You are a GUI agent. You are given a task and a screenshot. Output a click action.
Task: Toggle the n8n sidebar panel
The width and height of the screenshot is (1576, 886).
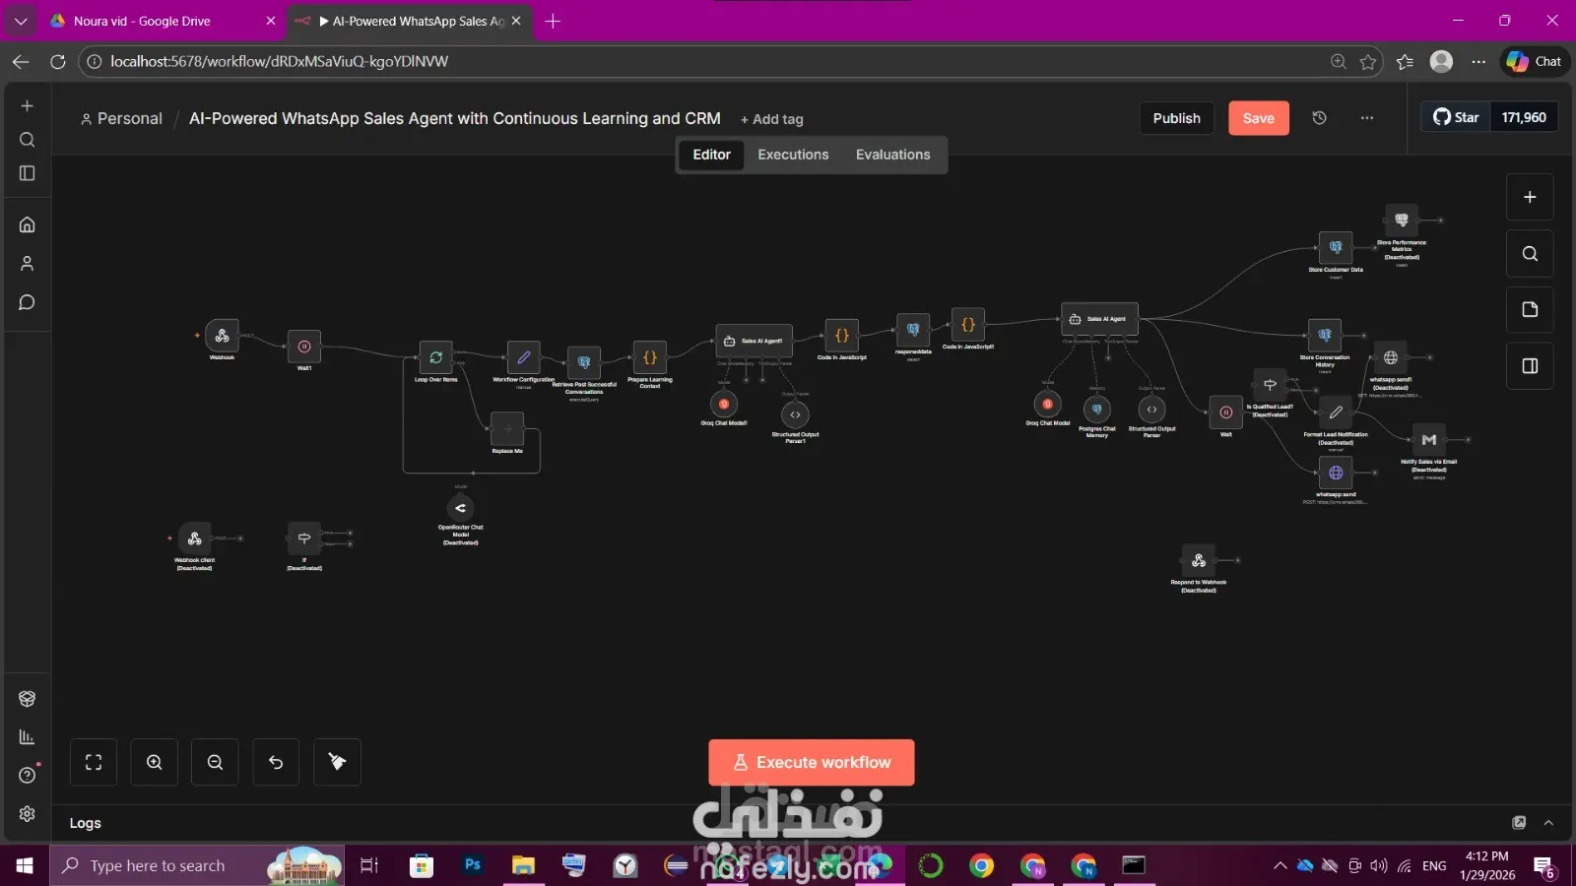(x=28, y=173)
